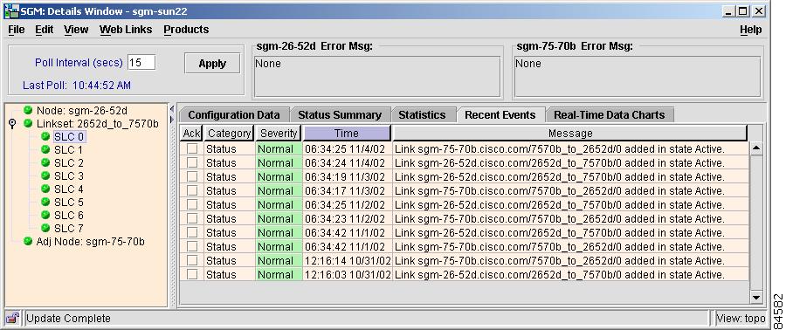This screenshot has width=786, height=330.
Task: Open the Help menu
Action: [750, 30]
